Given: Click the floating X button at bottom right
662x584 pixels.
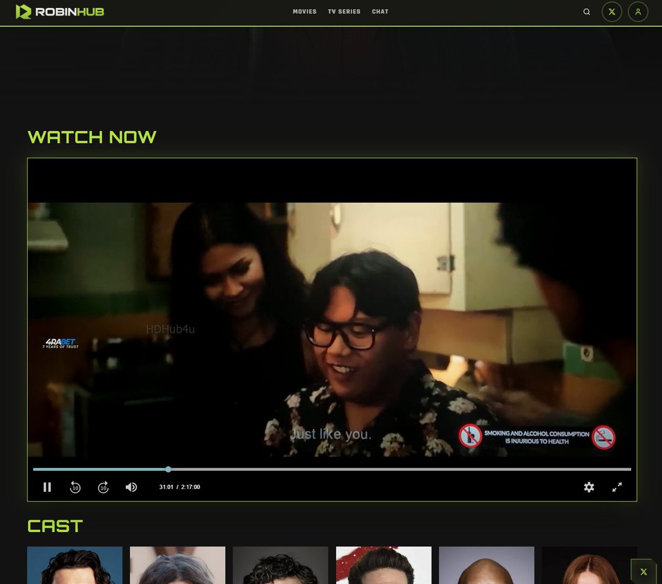Looking at the screenshot, I should coord(643,571).
